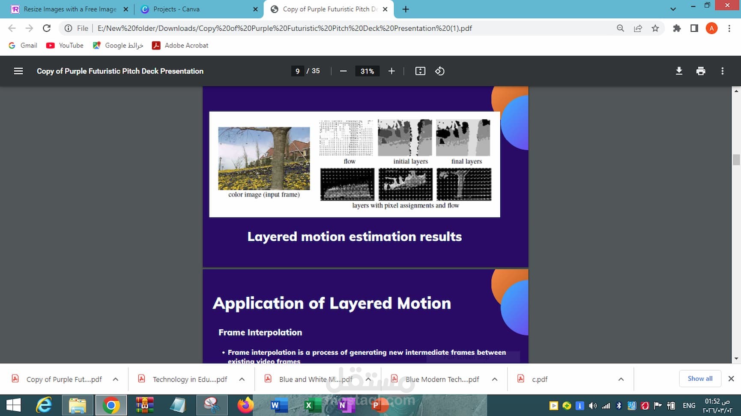Reload the current page
741x416 pixels.
[x=47, y=28]
